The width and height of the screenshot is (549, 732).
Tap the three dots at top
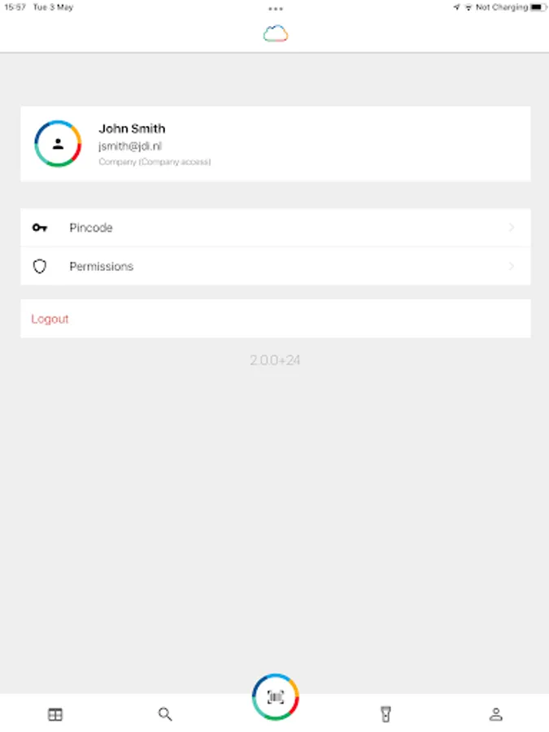coord(276,8)
